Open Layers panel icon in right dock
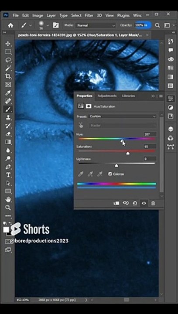The image size is (178, 314). 171,129
